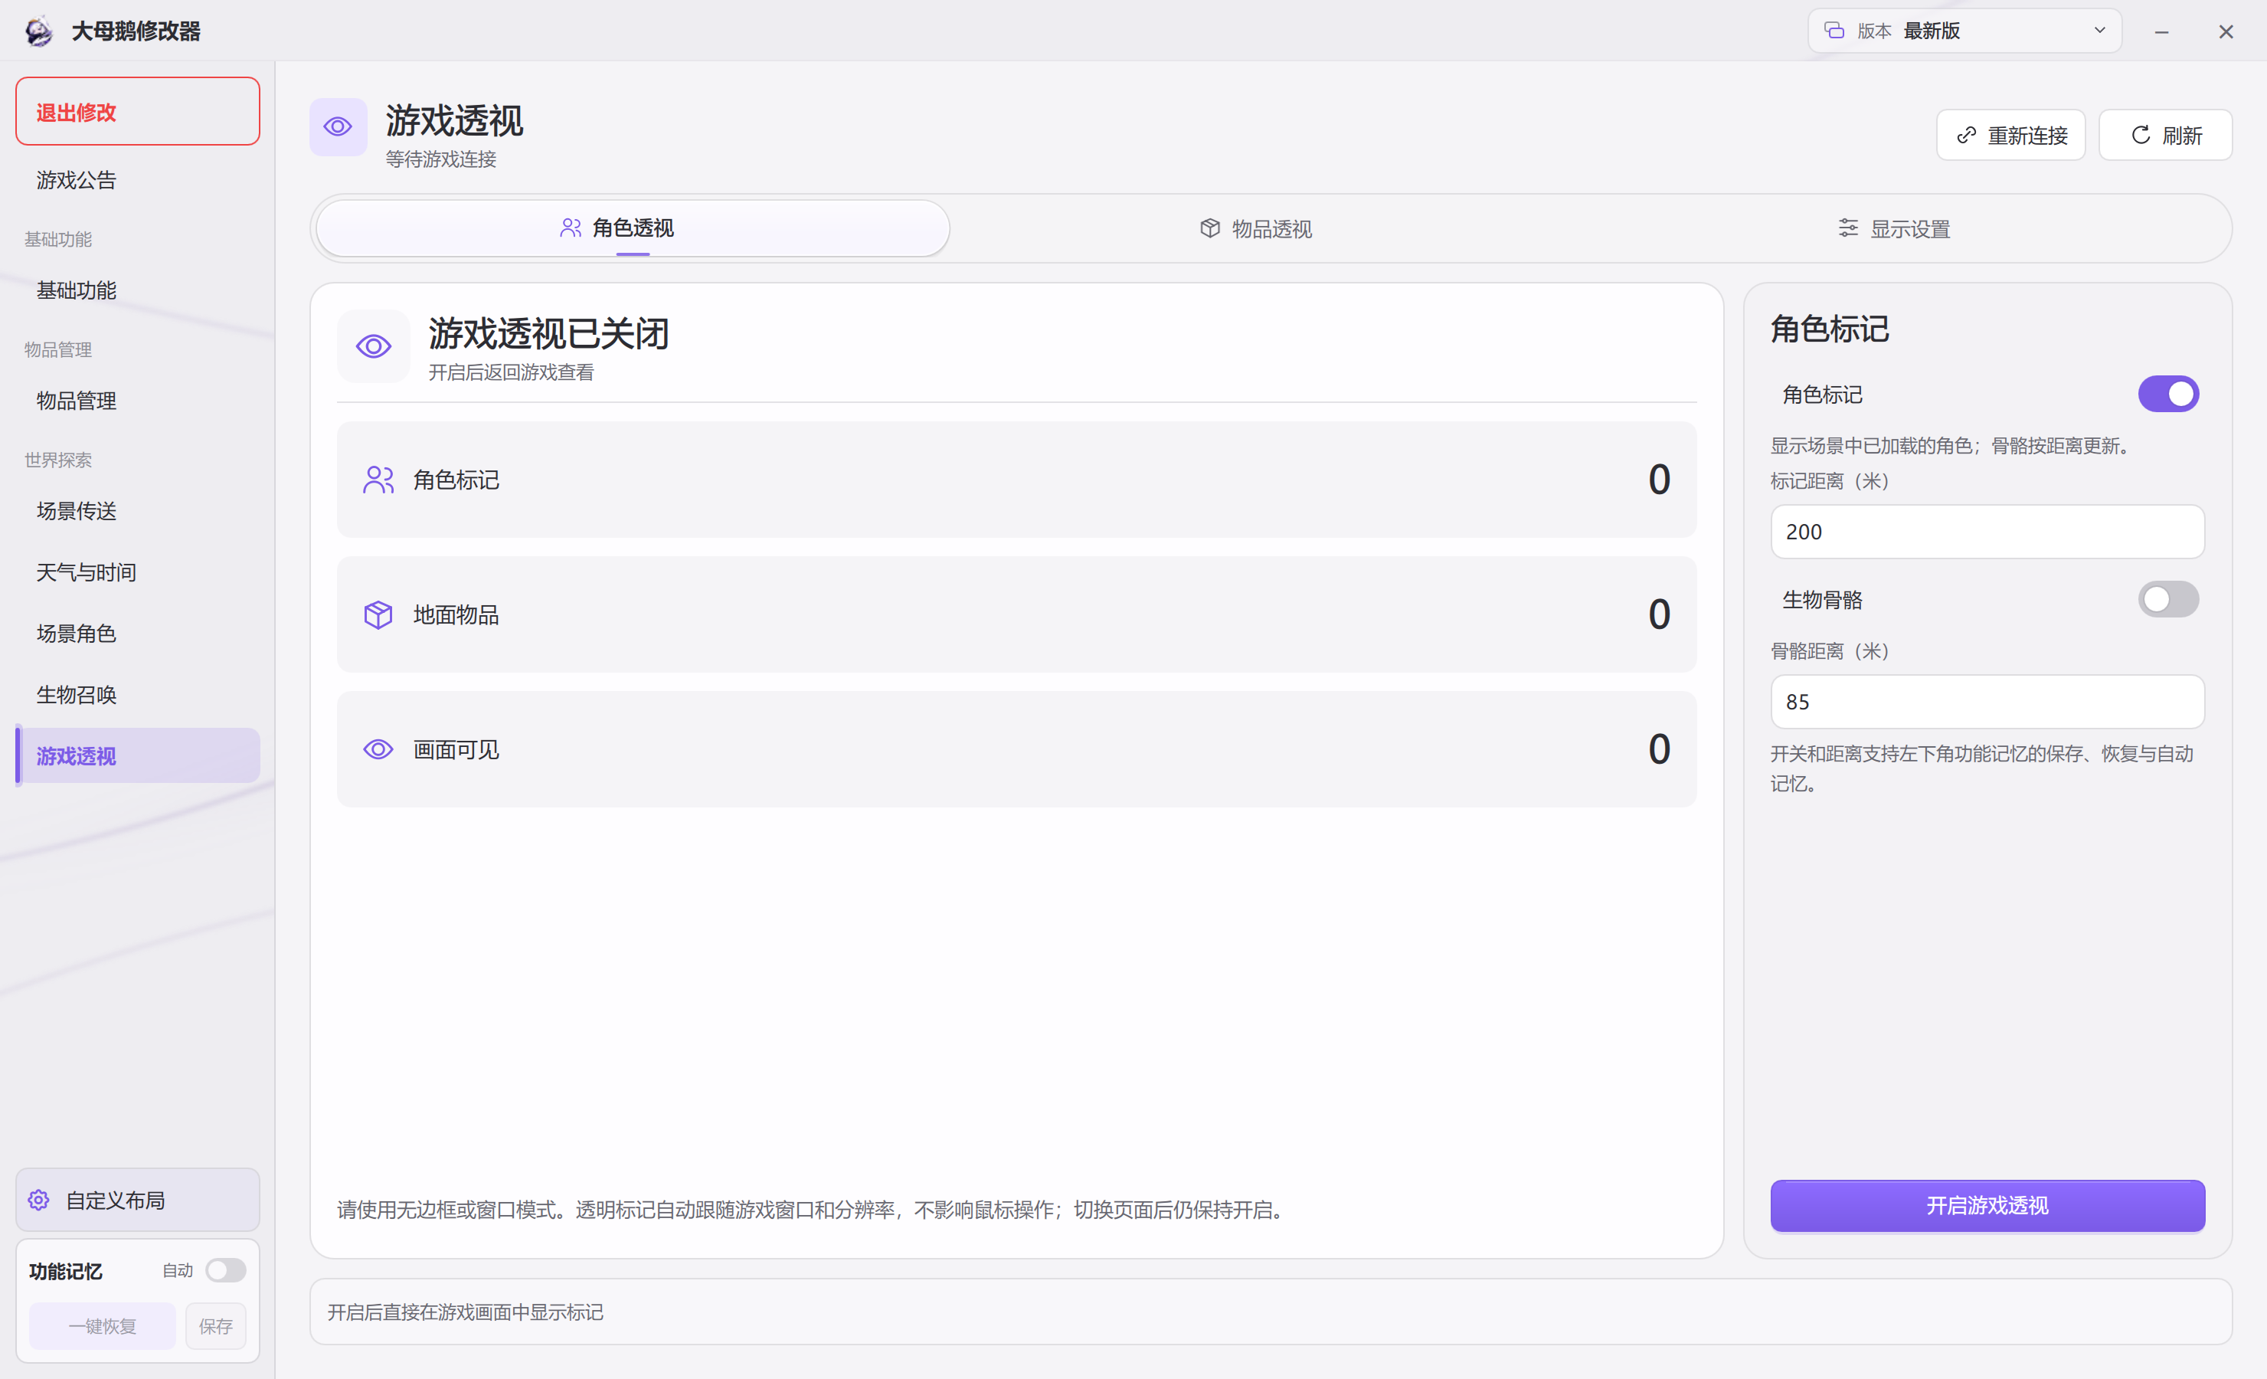
Task: Click the version stack icon beside 版本
Action: pyautogui.click(x=1834, y=31)
